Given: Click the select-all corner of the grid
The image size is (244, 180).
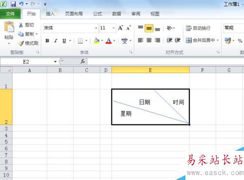Looking at the screenshot, I should click(6, 70).
